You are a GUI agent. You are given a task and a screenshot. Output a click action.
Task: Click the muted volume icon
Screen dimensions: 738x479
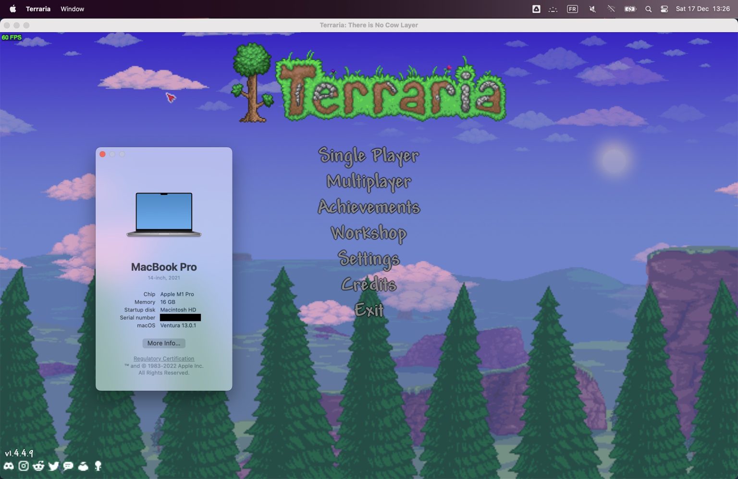(592, 9)
